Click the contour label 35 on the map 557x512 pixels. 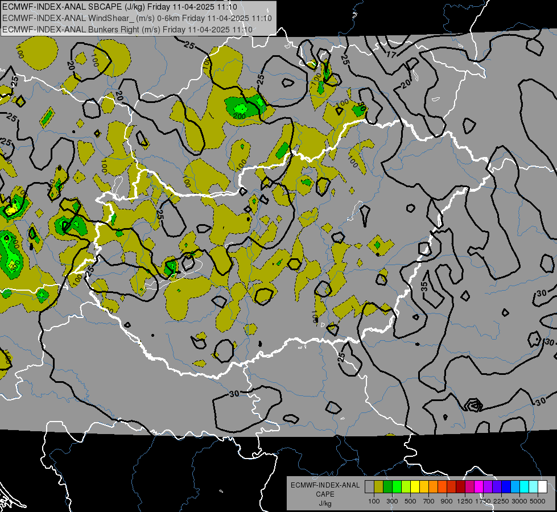point(424,286)
